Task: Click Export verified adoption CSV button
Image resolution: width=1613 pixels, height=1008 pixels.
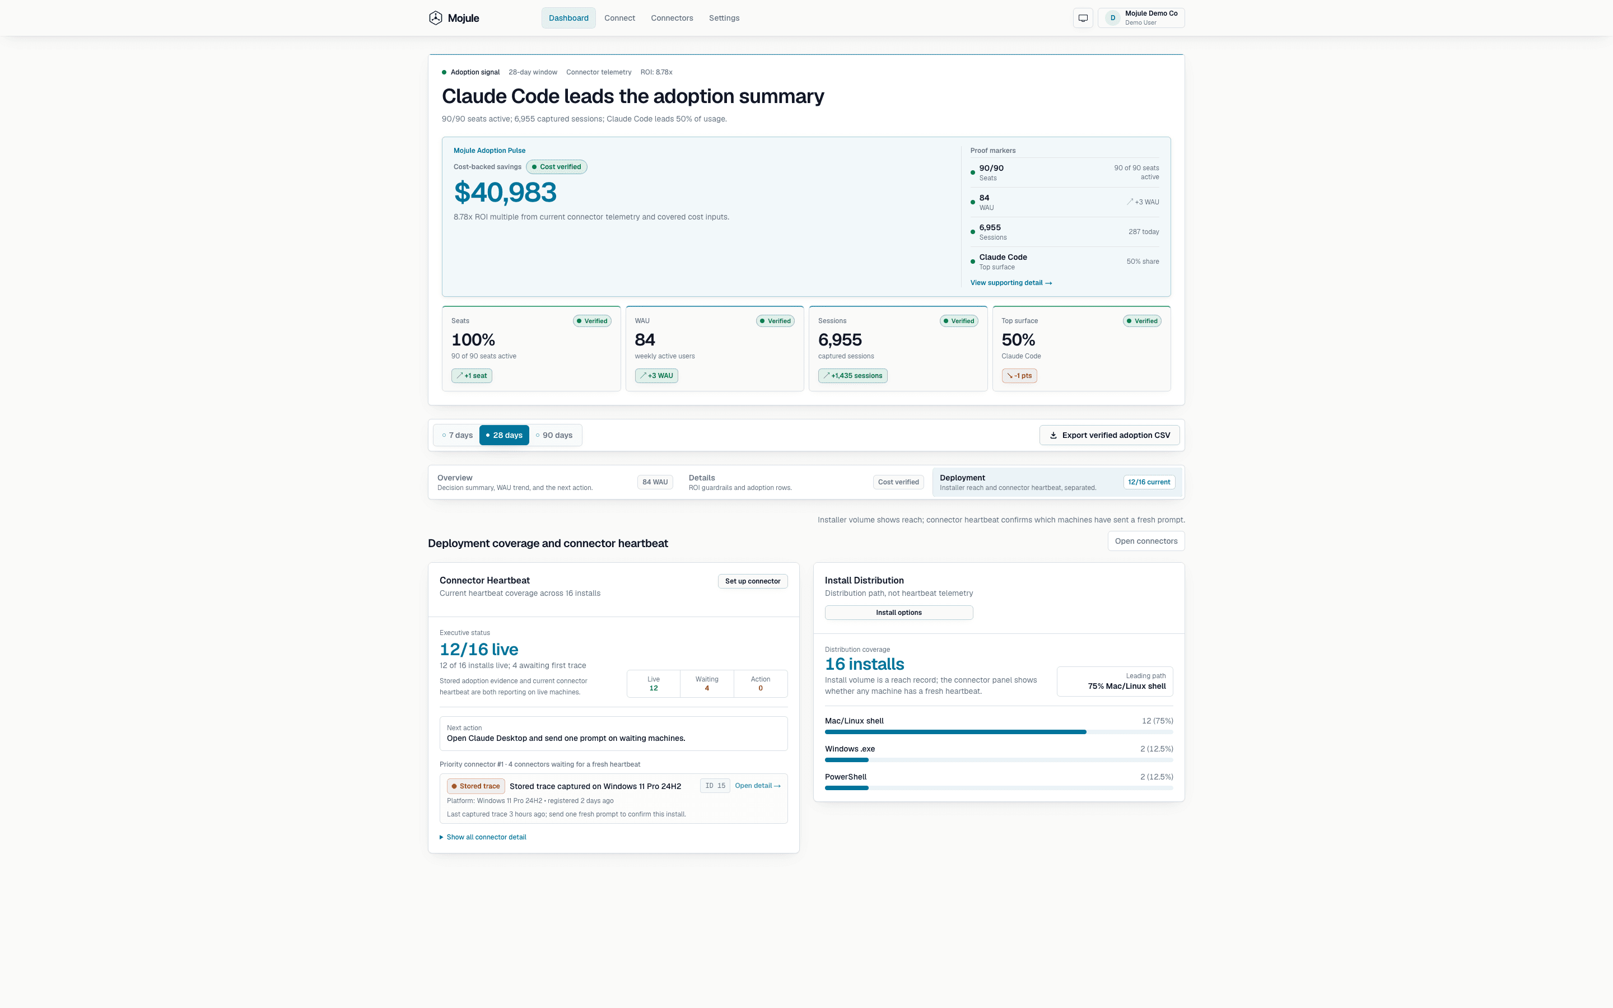Action: coord(1109,435)
